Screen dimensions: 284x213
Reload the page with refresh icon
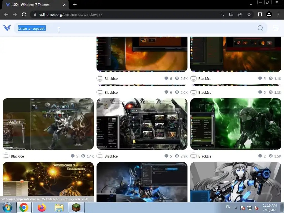[24, 14]
